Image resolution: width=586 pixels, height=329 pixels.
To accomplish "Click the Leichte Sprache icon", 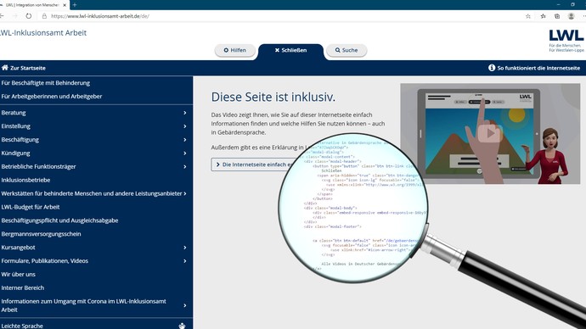I will 182,326.
